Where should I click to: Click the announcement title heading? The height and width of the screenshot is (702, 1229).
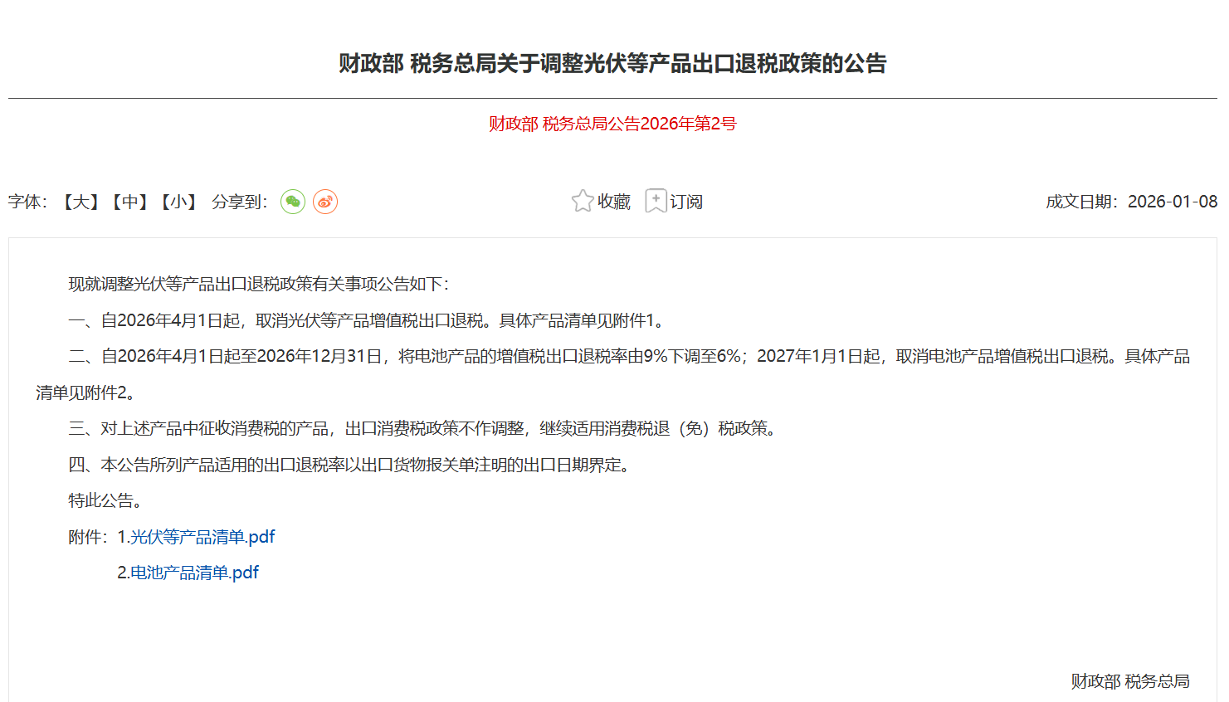pyautogui.click(x=612, y=63)
